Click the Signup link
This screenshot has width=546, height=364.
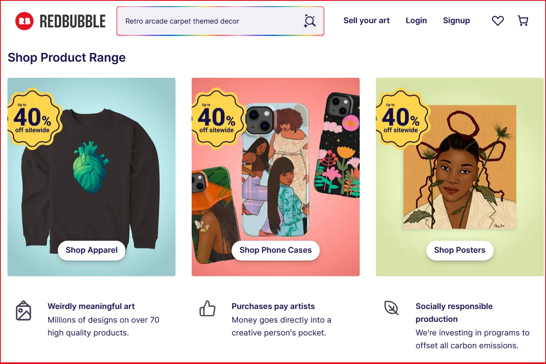456,20
